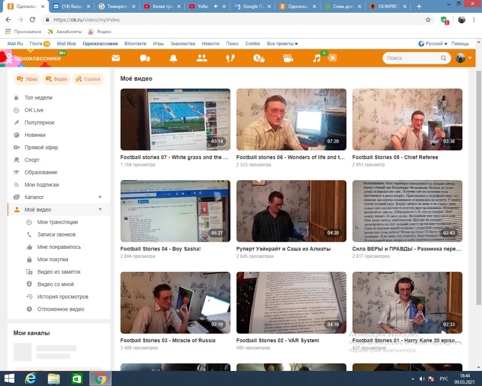This screenshot has height=386, width=482.
Task: Switch to the Google Пе translate tab
Action: click(253, 6)
